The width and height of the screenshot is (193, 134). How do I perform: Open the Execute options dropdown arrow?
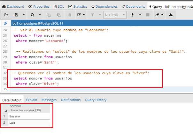(x=140, y=15)
